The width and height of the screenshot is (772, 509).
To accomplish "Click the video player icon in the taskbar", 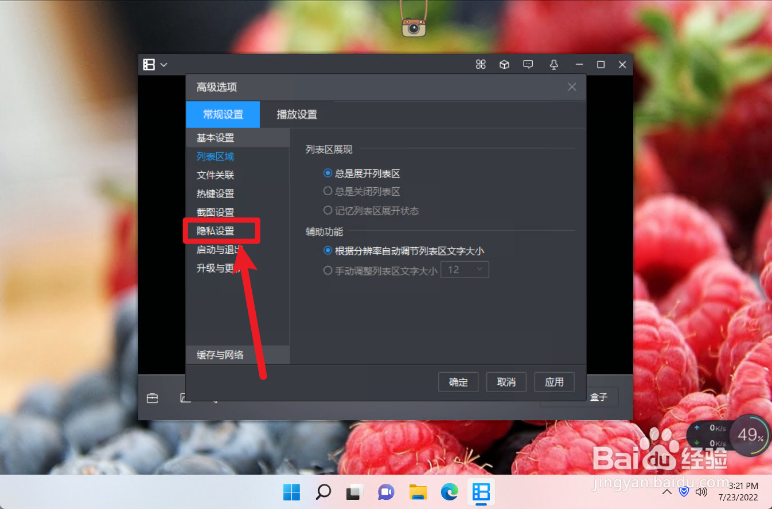I will 480,492.
